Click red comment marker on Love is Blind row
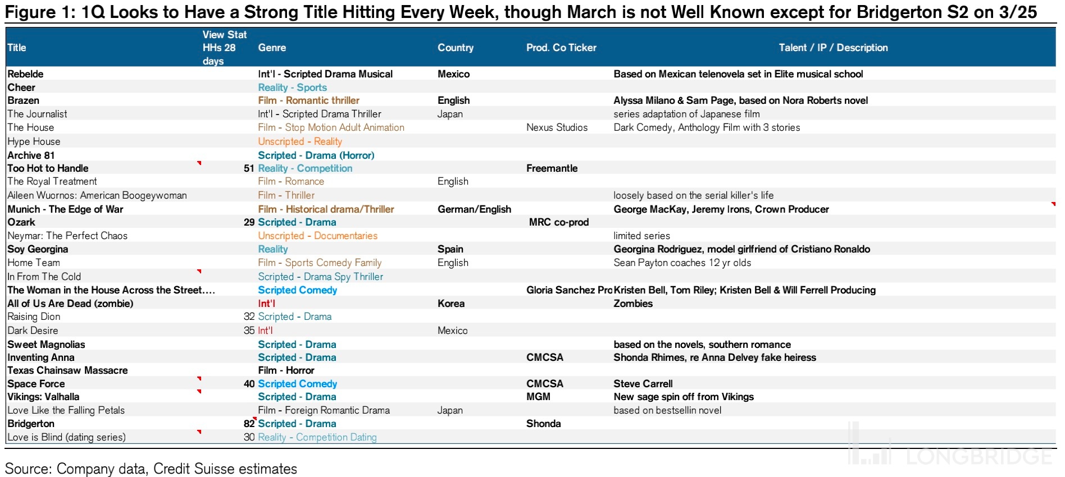 [199, 432]
